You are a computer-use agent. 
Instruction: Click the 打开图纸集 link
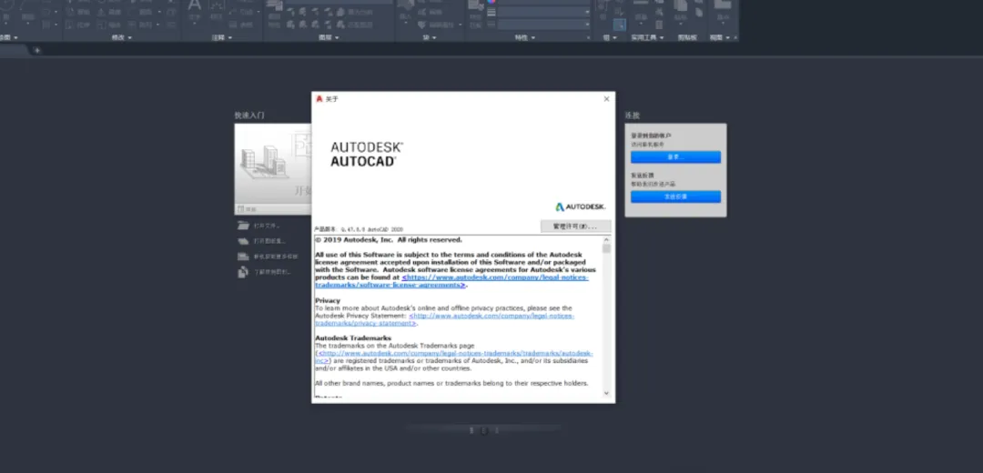[x=269, y=241]
